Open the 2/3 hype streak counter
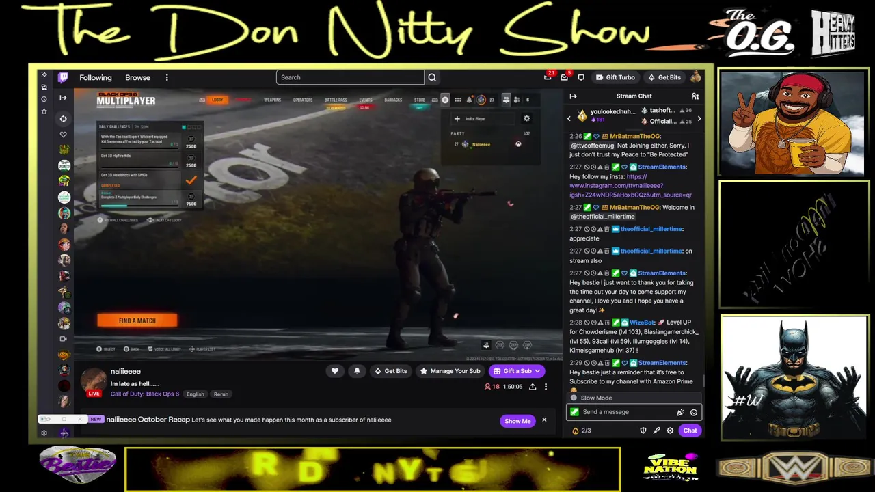The height and width of the screenshot is (492, 875). point(581,430)
